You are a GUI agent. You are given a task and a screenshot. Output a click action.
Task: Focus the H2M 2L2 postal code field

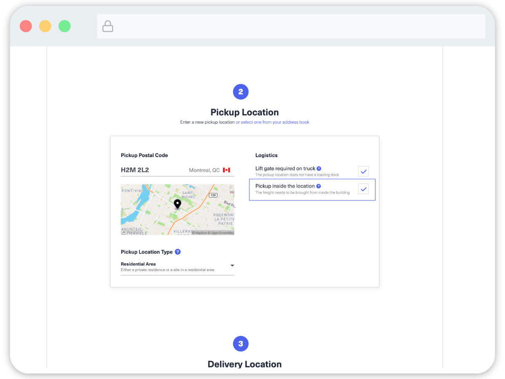(x=151, y=170)
